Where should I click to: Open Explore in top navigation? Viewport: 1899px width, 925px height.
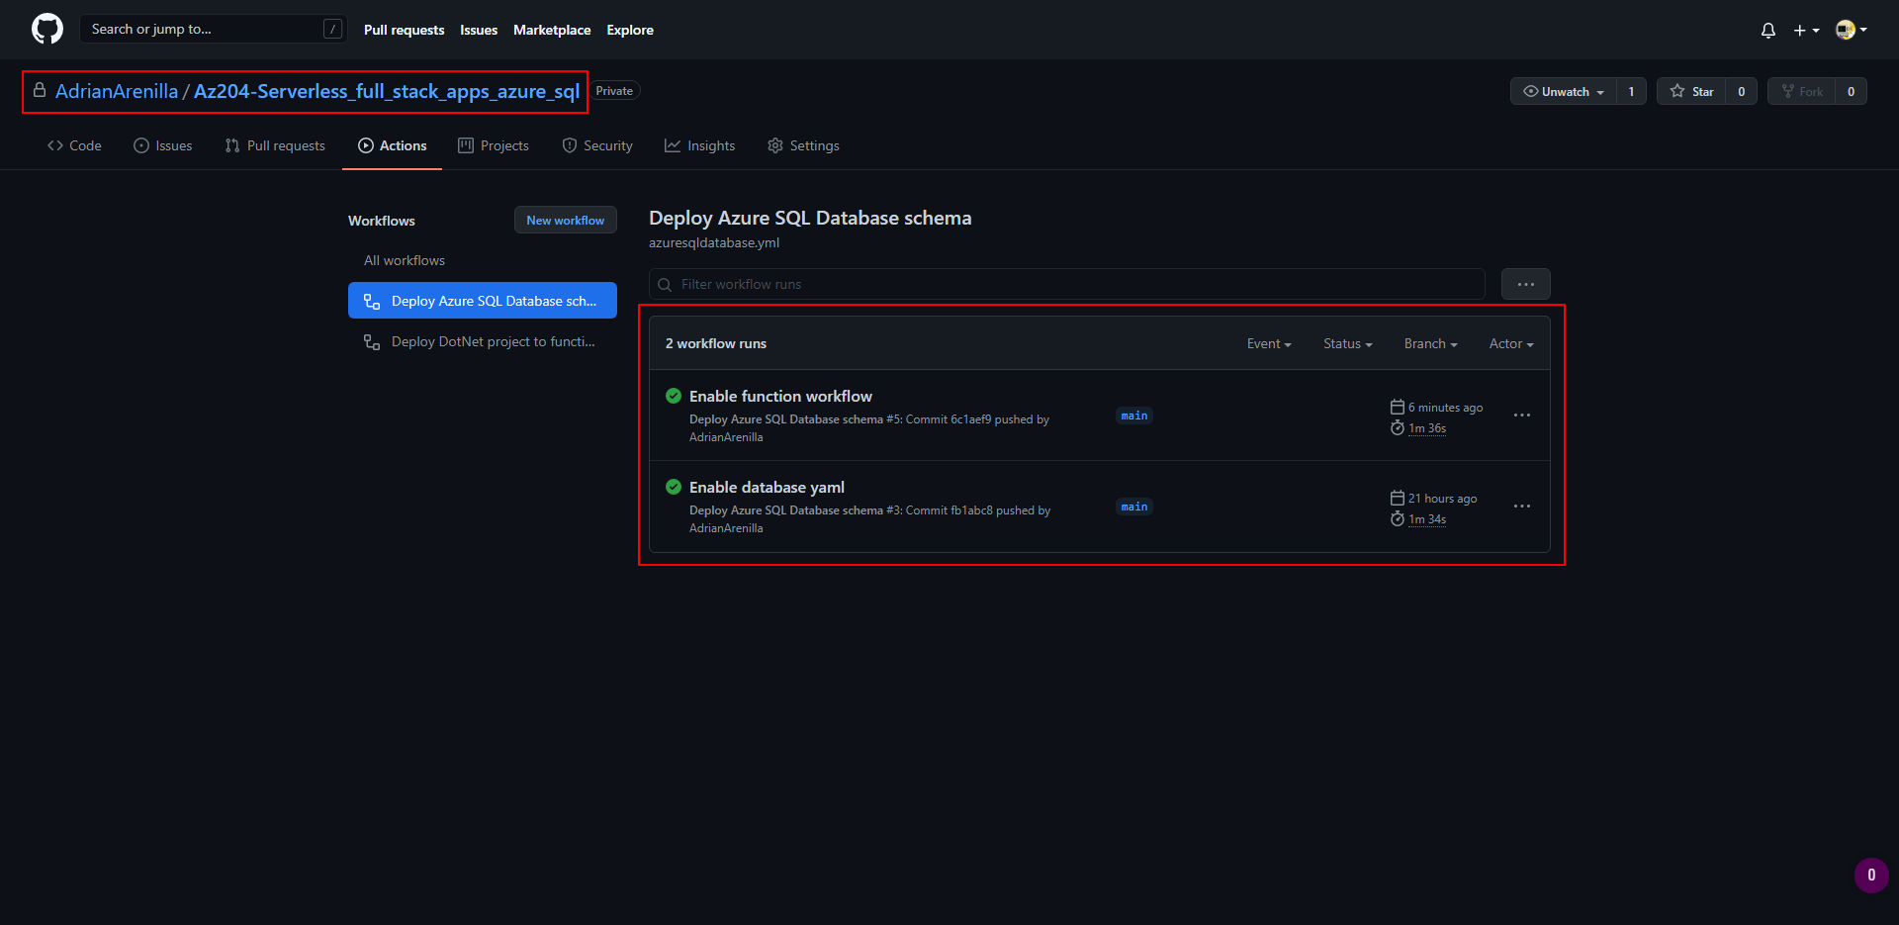tap(630, 30)
